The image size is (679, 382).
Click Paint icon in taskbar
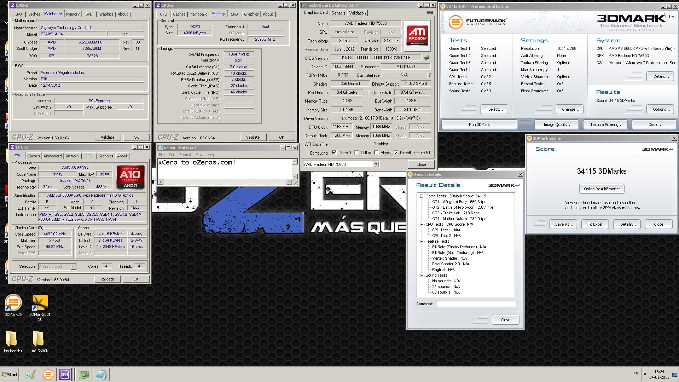click(30, 375)
